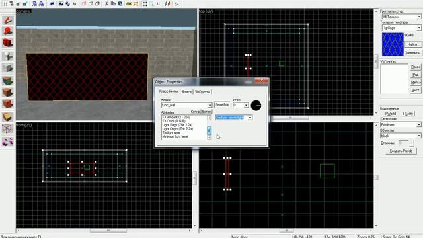Click the В World button
The height and width of the screenshot is (238, 423).
pyautogui.click(x=390, y=114)
